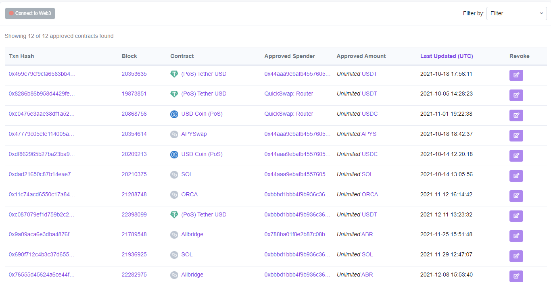
Task: Click USD Coin icon in block 20209213 row
Action: click(x=174, y=154)
